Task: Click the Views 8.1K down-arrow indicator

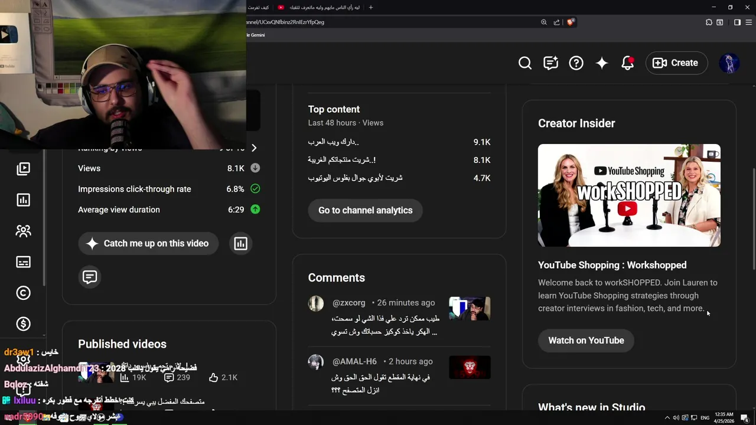Action: pos(255,168)
